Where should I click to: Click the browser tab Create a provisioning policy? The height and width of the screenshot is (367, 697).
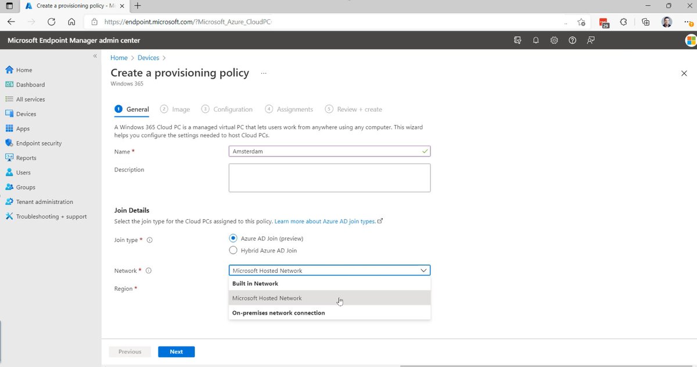[74, 6]
